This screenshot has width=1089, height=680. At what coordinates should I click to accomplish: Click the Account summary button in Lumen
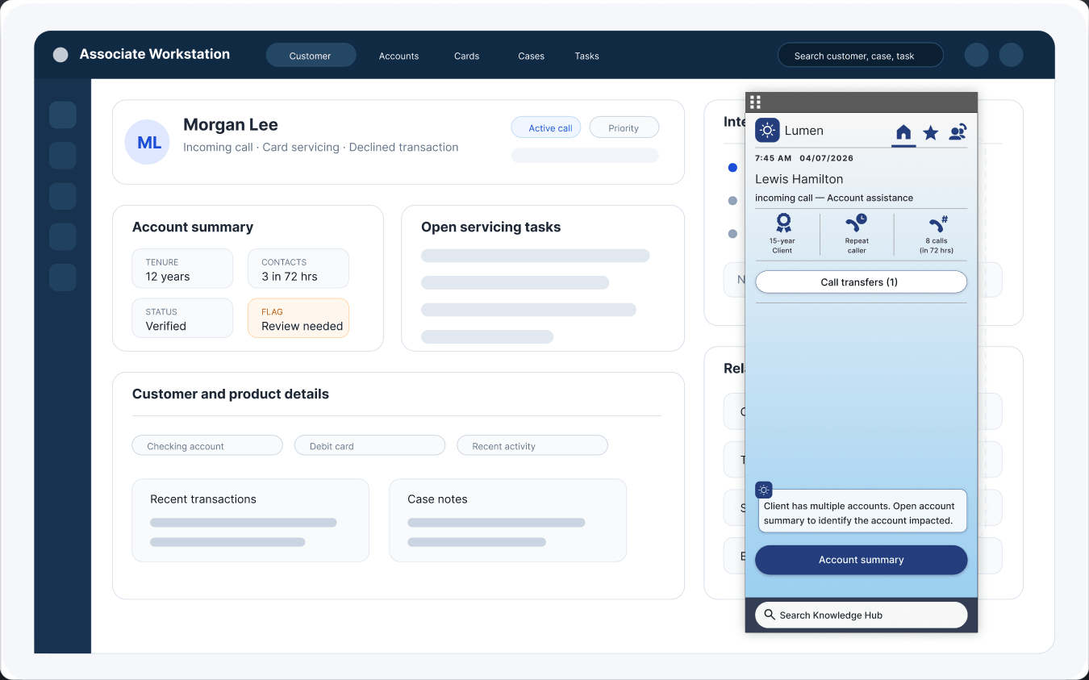click(x=861, y=560)
